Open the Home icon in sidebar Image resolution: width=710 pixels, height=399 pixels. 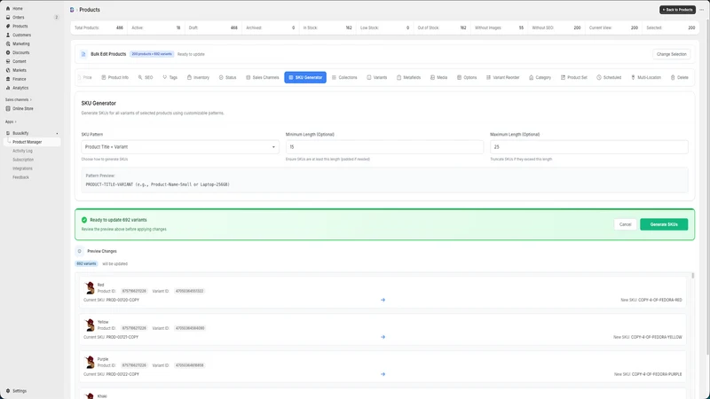[8, 9]
